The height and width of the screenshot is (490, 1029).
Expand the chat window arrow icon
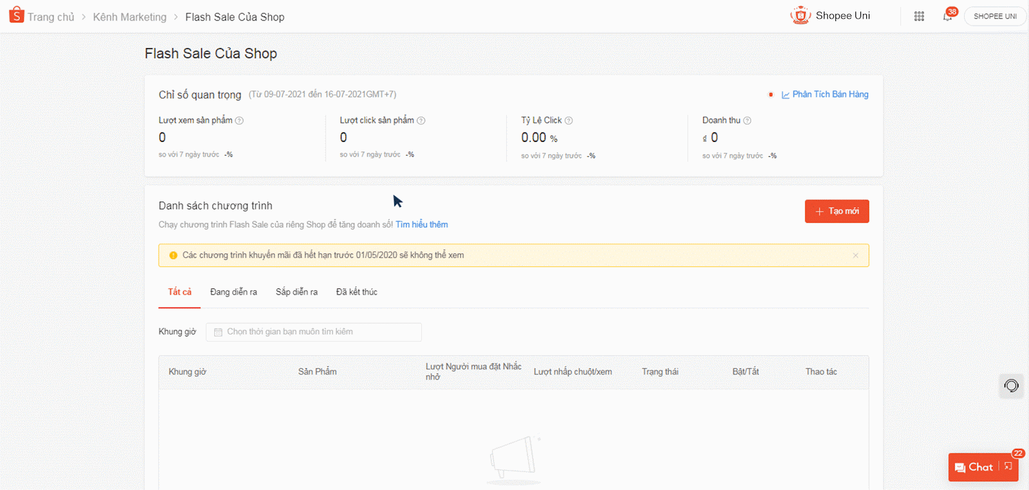point(1008,467)
